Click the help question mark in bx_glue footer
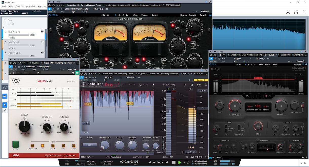Screen dimensions: 309x167 305,157
